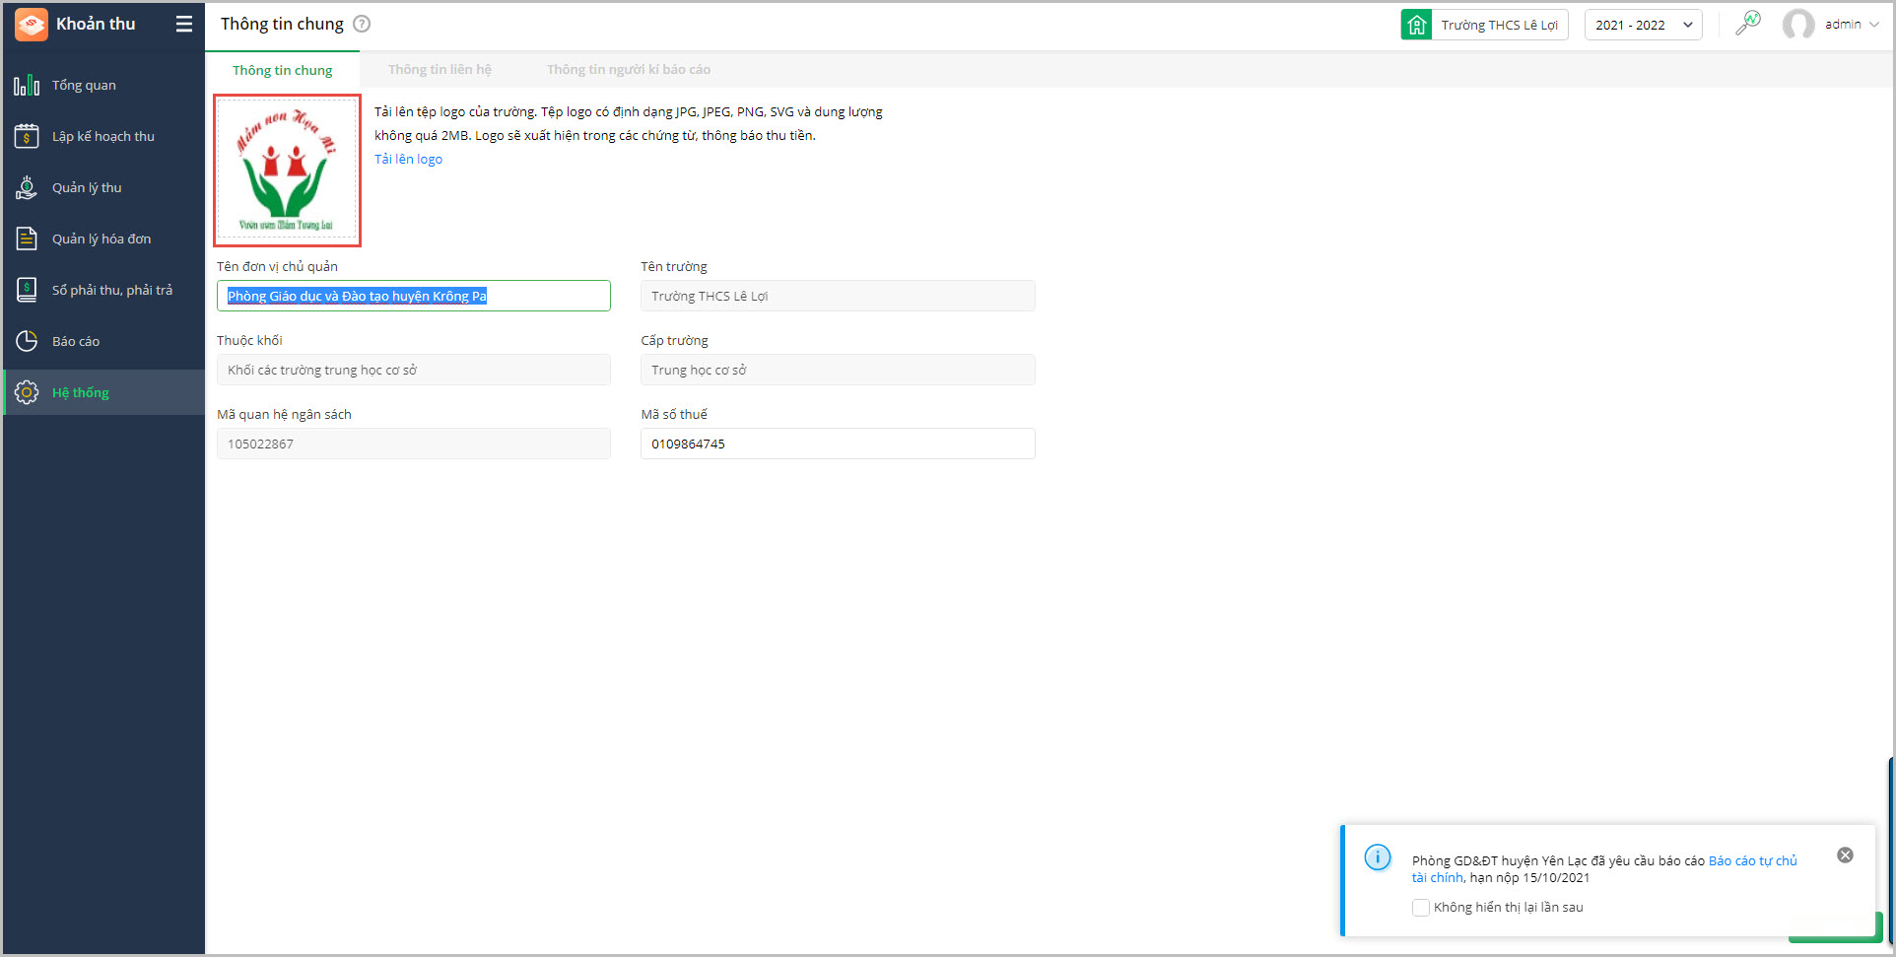This screenshot has height=957, width=1896.
Task: Open the Báo cáo pie chart icon
Action: tap(27, 342)
